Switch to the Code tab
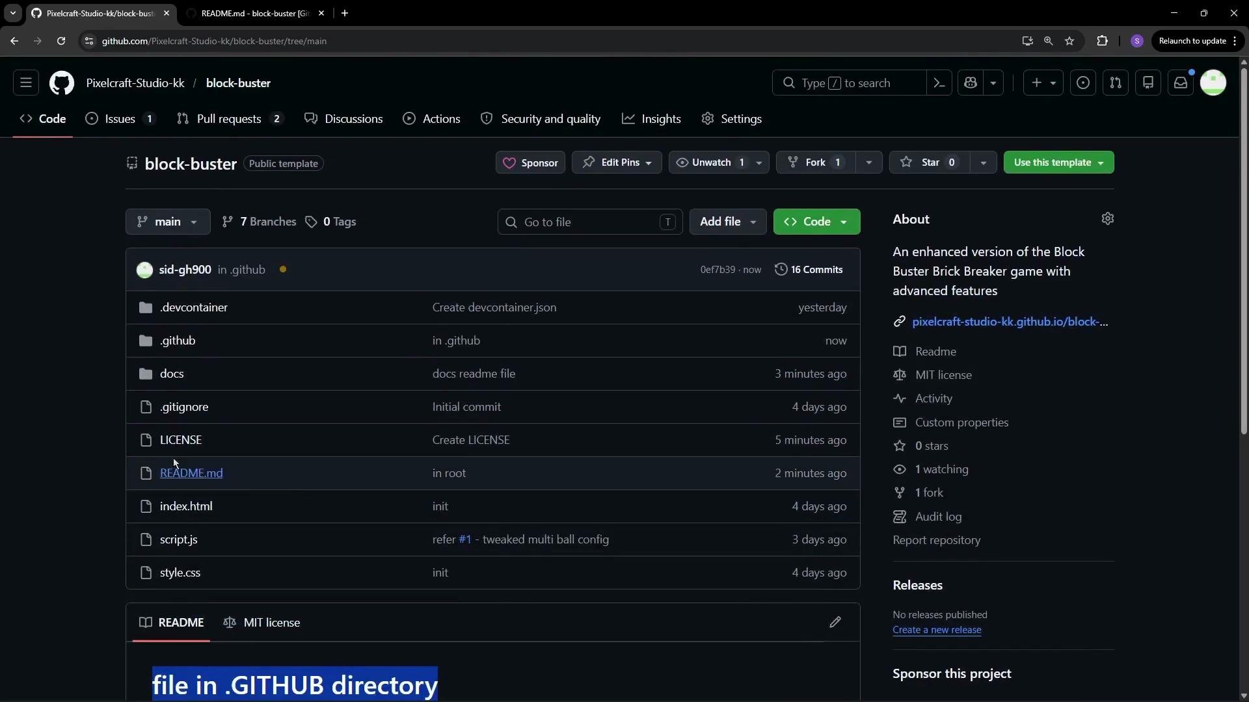 (43, 119)
